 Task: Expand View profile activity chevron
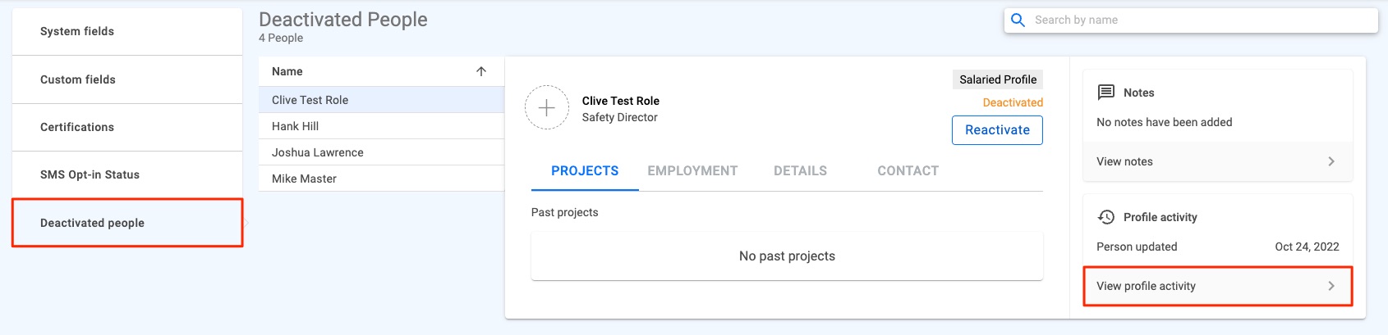coord(1331,286)
